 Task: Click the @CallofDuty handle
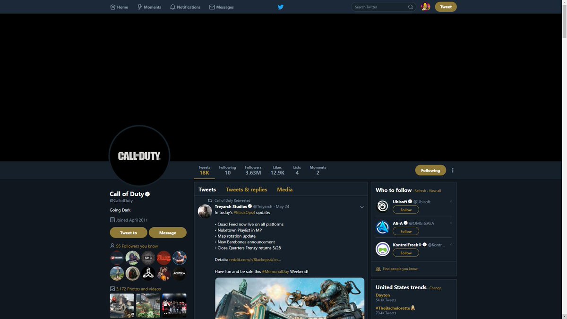(121, 201)
